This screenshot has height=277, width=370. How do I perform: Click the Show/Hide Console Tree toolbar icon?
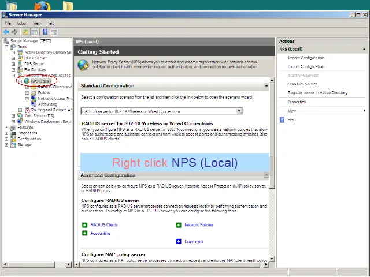pos(34,32)
